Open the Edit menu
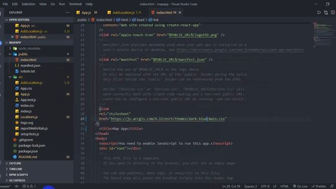 15,4
